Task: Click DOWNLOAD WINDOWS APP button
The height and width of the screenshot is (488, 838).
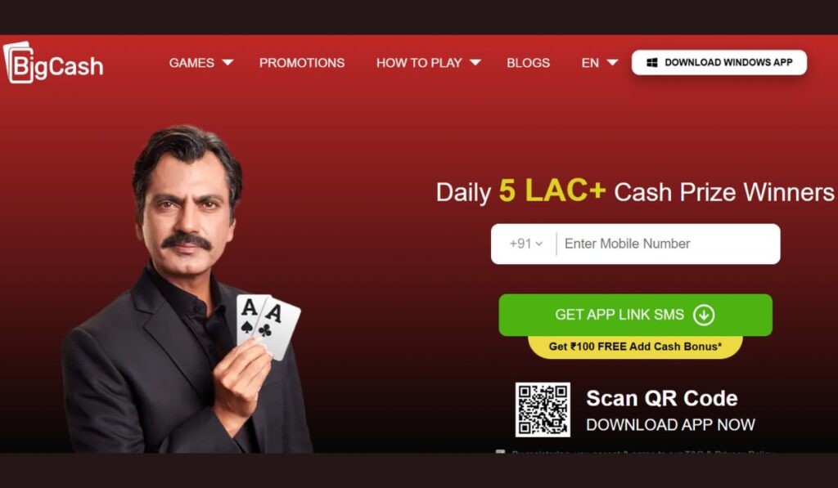Action: tap(719, 62)
